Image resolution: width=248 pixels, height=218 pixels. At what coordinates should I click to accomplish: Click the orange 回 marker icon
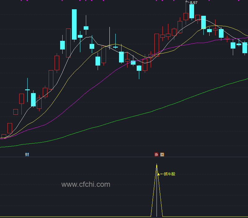[x=162, y=154]
